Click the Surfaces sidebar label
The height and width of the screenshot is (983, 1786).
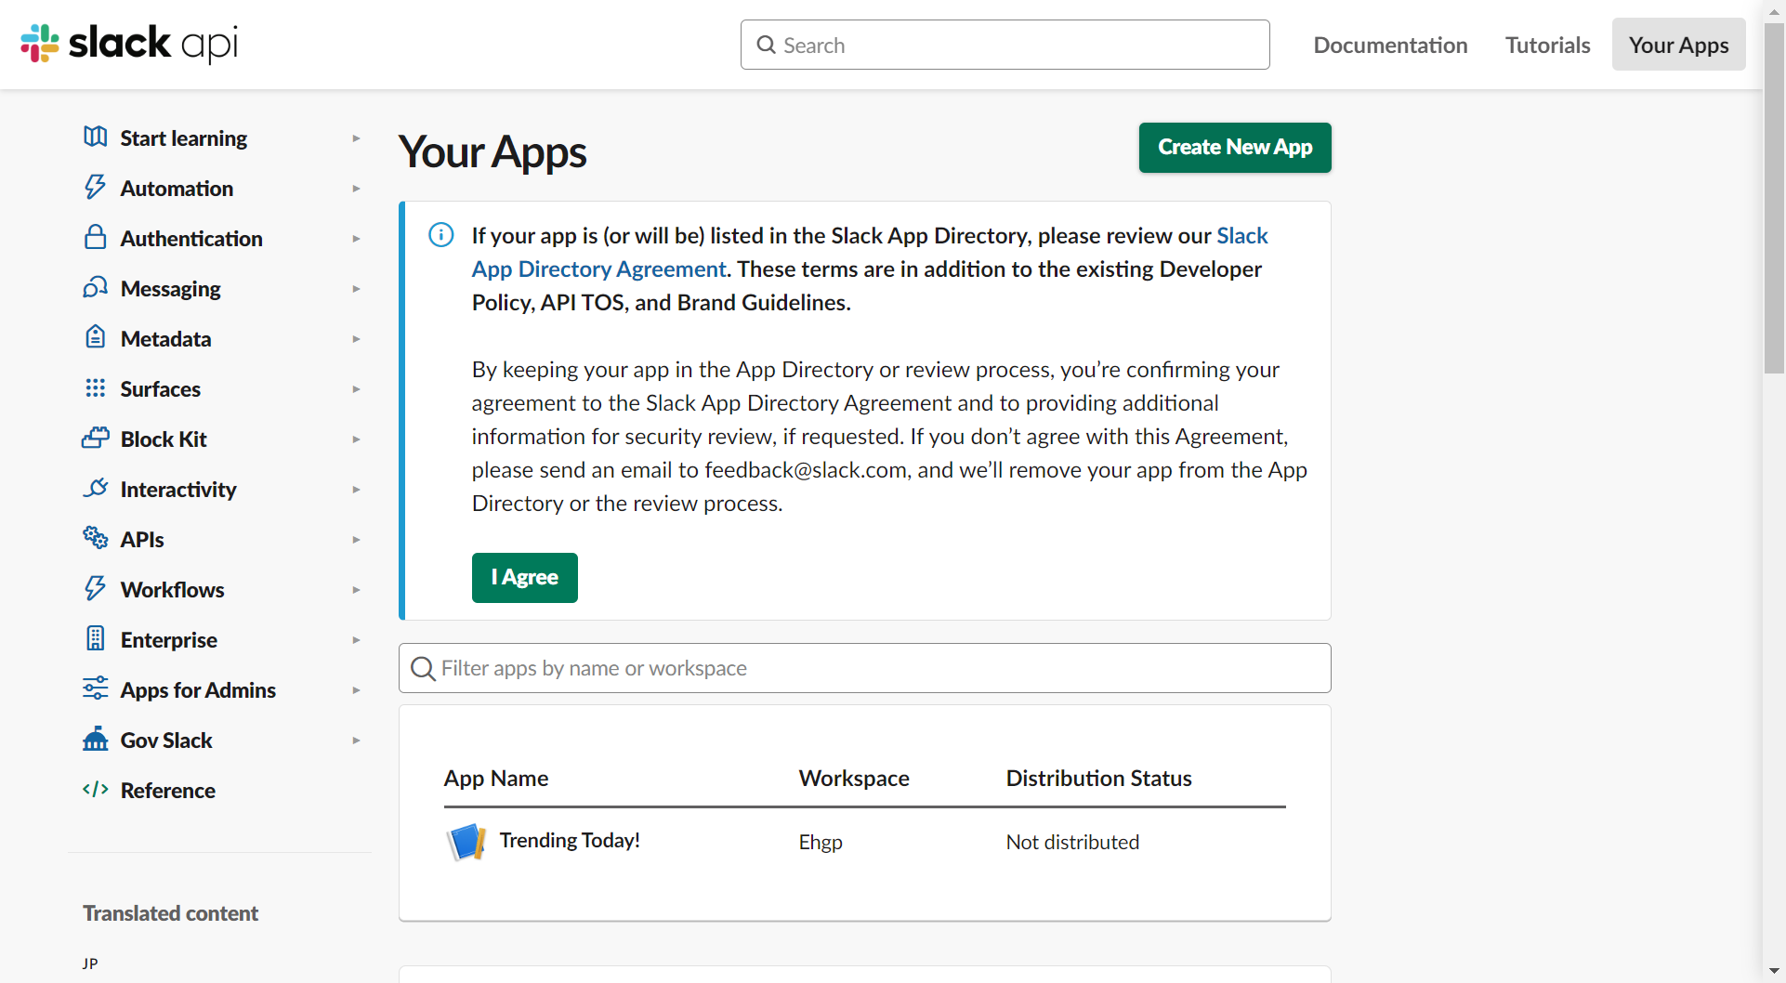coord(161,389)
